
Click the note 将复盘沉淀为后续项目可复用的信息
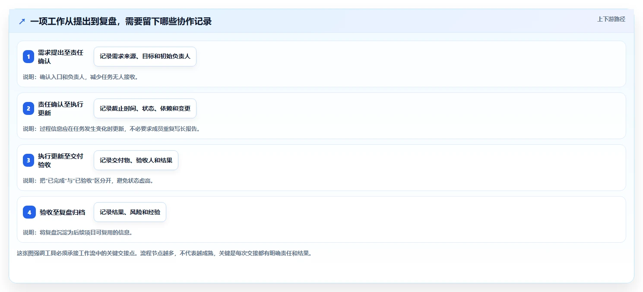[x=86, y=232]
